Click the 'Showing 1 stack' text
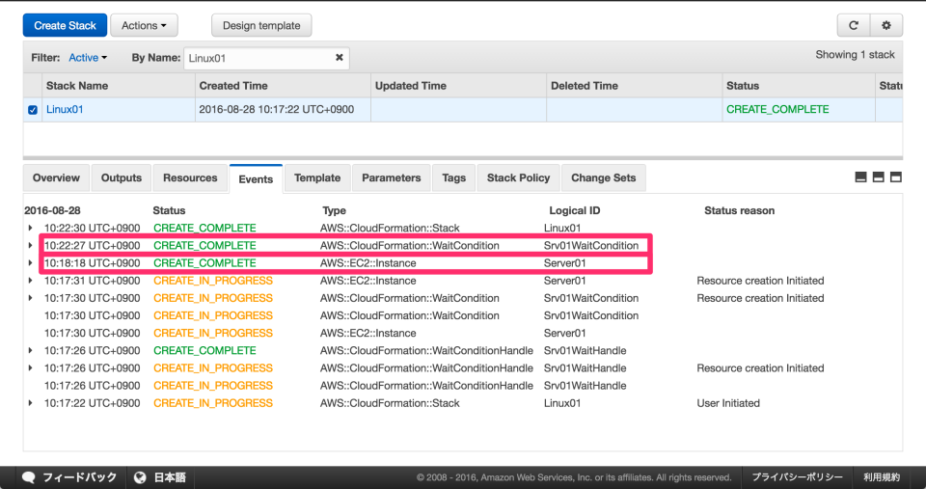Viewport: 926px width, 489px height. (855, 54)
